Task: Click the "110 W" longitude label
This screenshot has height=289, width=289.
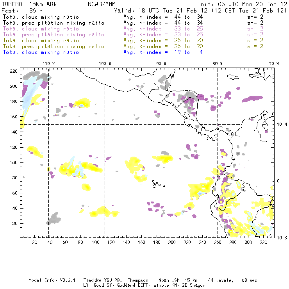Action: (x=49, y=64)
